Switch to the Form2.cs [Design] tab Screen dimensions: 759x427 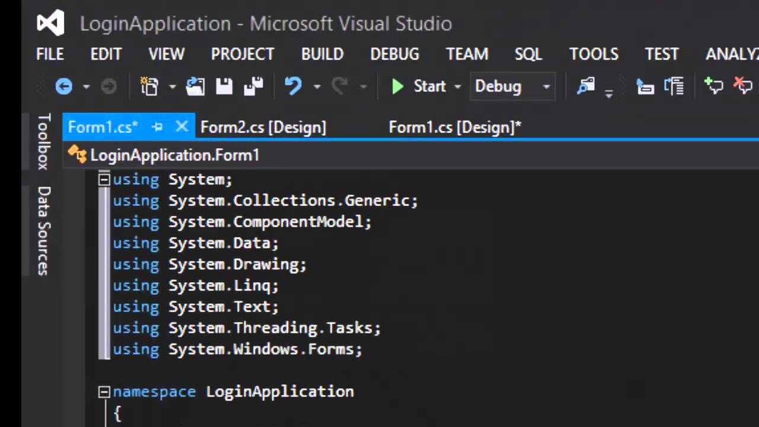263,127
